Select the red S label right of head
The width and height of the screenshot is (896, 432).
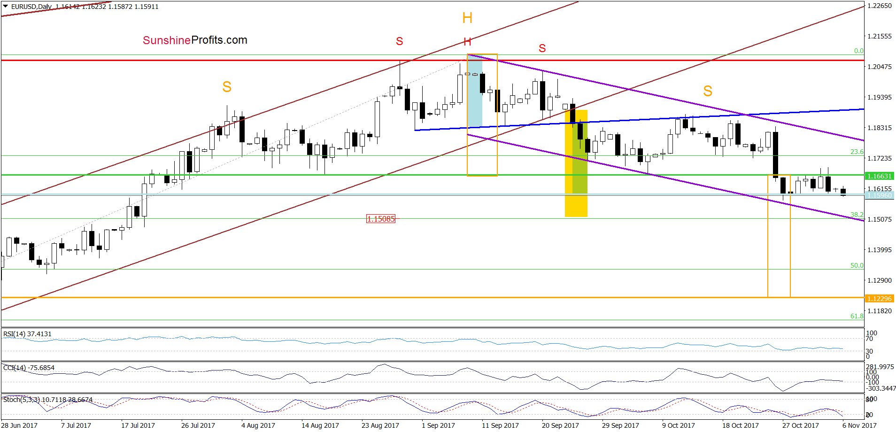point(542,48)
